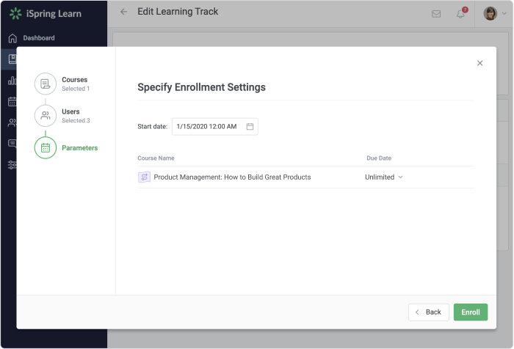Click the iSpring Learn logo icon
514x349 pixels.
pyautogui.click(x=15, y=14)
